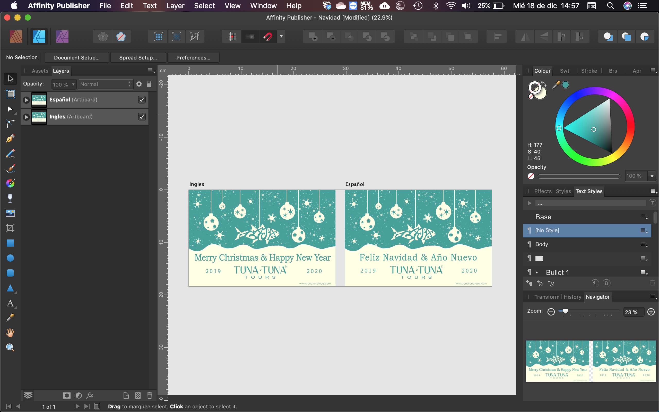Select the Node tool
This screenshot has height=412, width=659.
(x=10, y=109)
